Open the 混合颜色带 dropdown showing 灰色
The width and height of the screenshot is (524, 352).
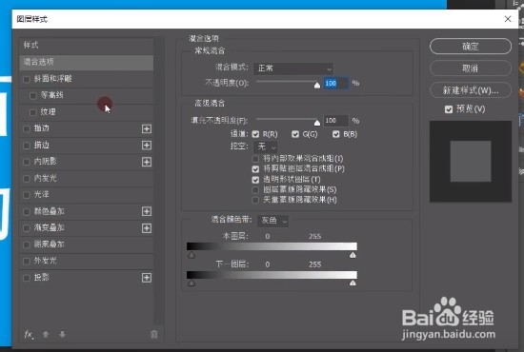coord(273,221)
